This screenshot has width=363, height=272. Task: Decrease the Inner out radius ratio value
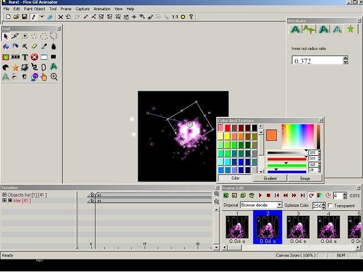345,62
